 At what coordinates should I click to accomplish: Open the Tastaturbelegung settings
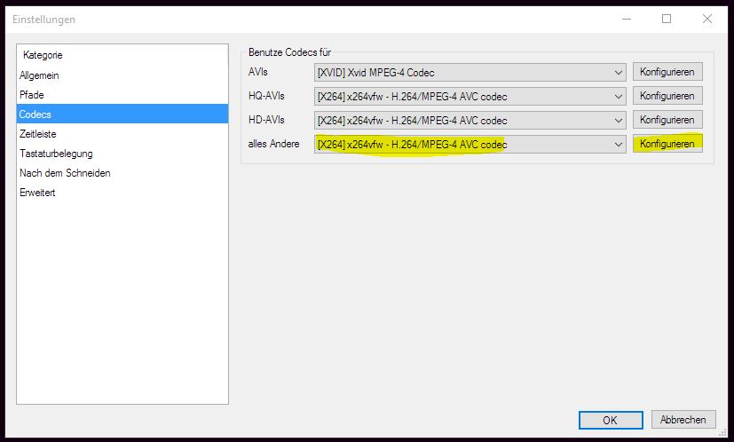click(x=56, y=154)
